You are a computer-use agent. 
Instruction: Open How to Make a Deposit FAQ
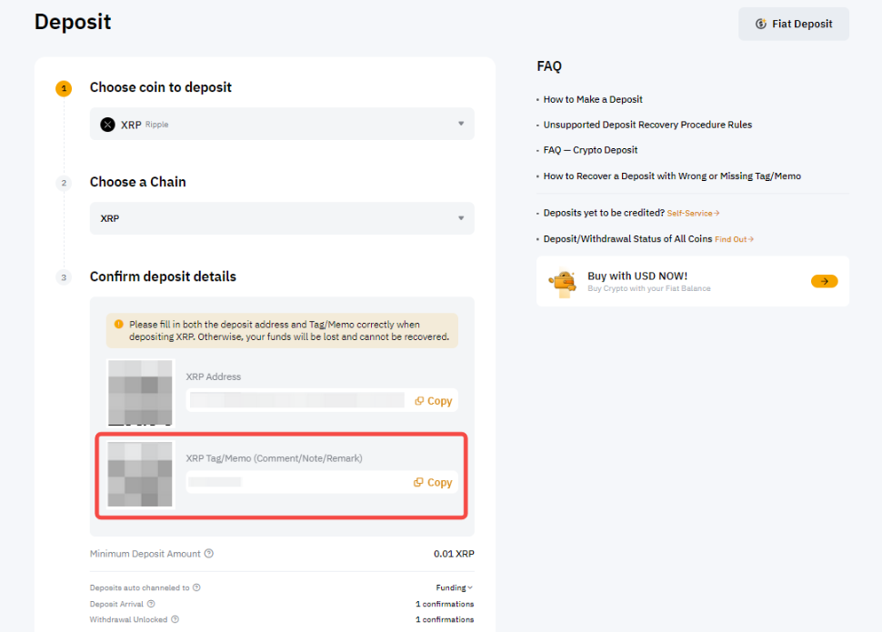pyautogui.click(x=593, y=99)
